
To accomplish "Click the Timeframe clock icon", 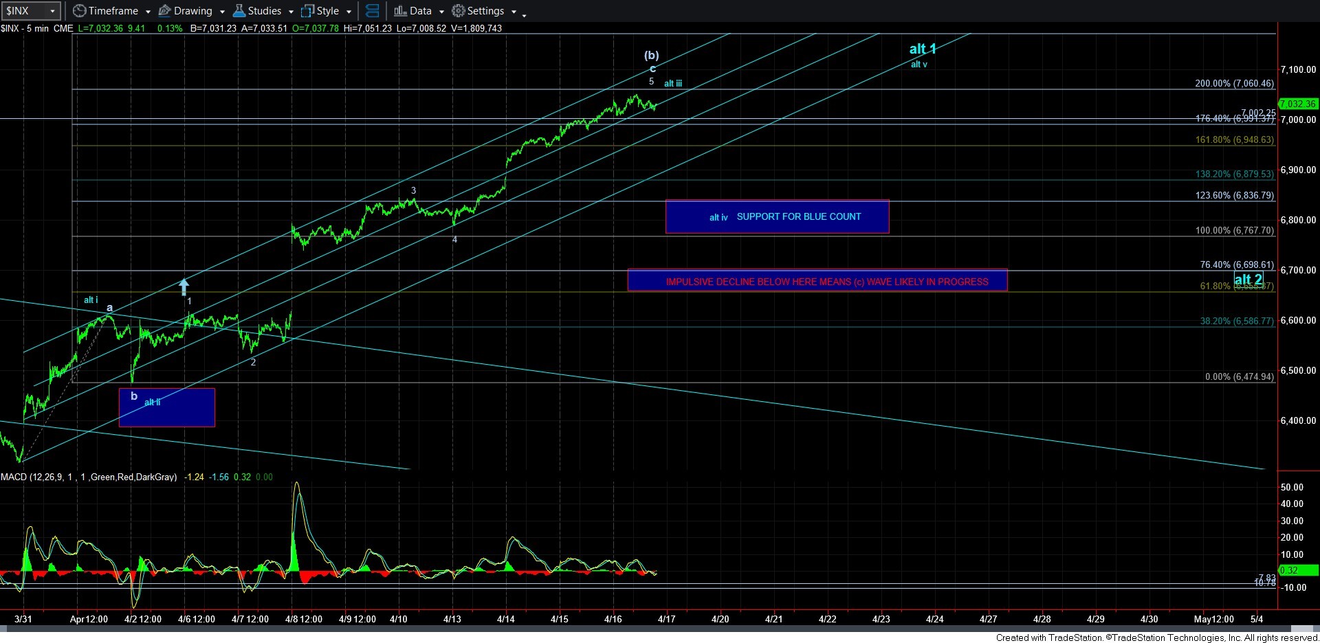I will click(x=80, y=11).
